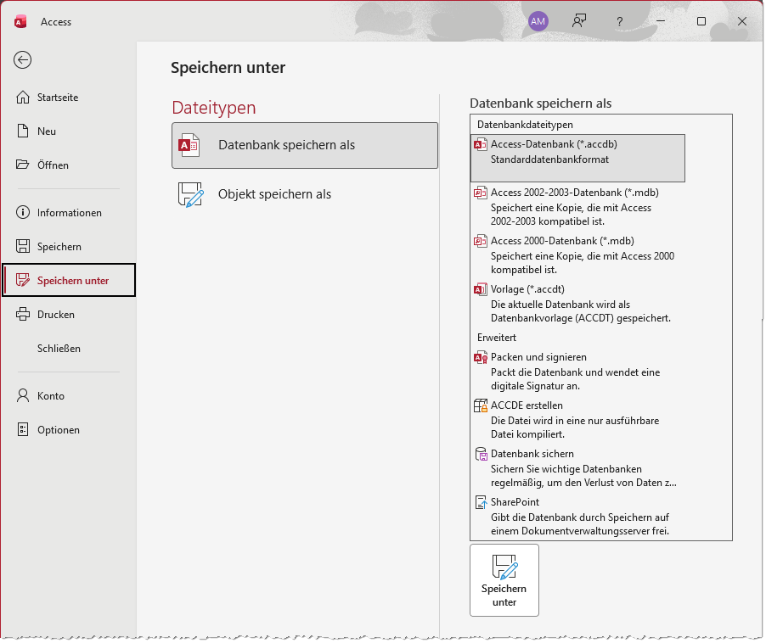Minimize the Access window
This screenshot has height=643, width=766.
pyautogui.click(x=661, y=21)
